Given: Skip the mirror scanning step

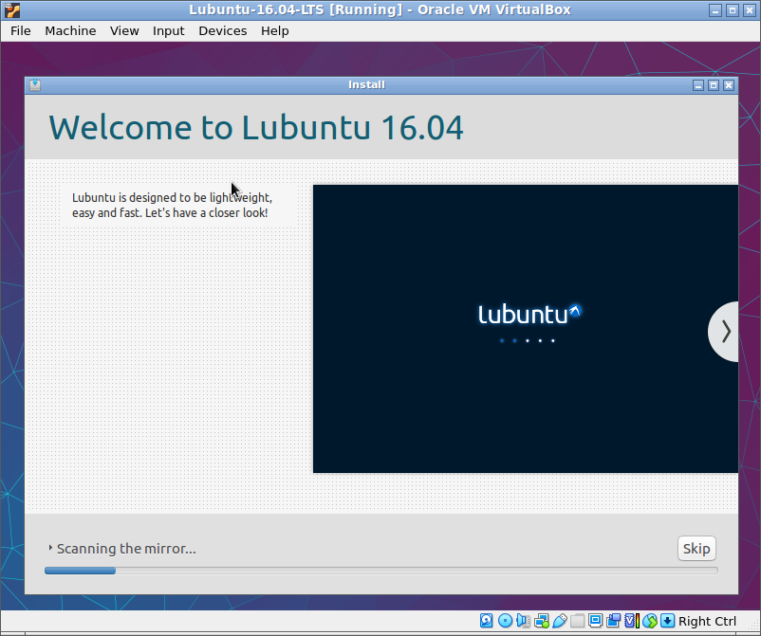Looking at the screenshot, I should (x=696, y=548).
